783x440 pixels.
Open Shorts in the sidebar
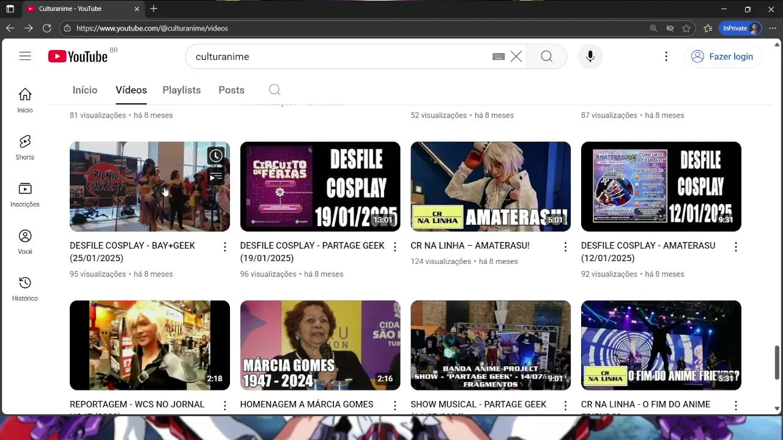pyautogui.click(x=25, y=148)
